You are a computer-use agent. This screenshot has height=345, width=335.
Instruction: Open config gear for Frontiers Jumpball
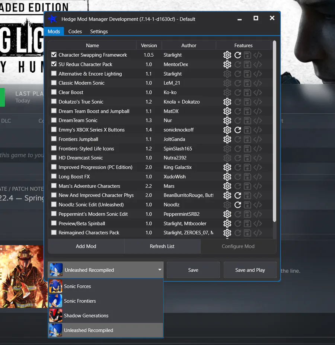[227, 139]
